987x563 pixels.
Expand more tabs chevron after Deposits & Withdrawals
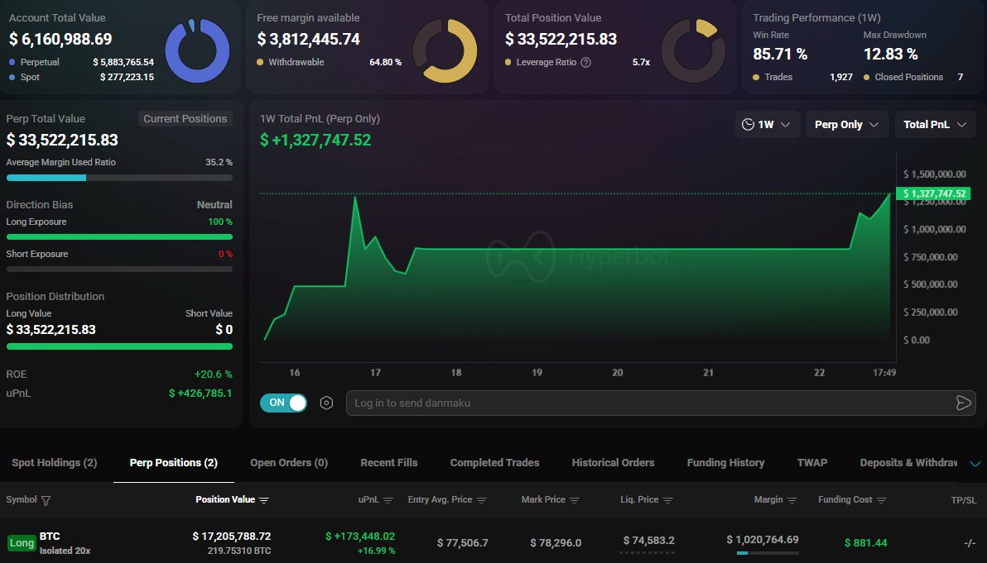click(x=975, y=464)
